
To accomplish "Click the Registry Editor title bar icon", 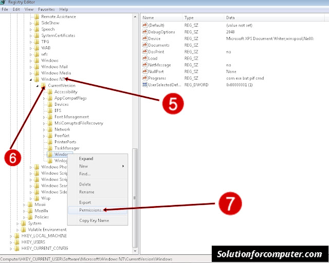I will pos(3,2).
